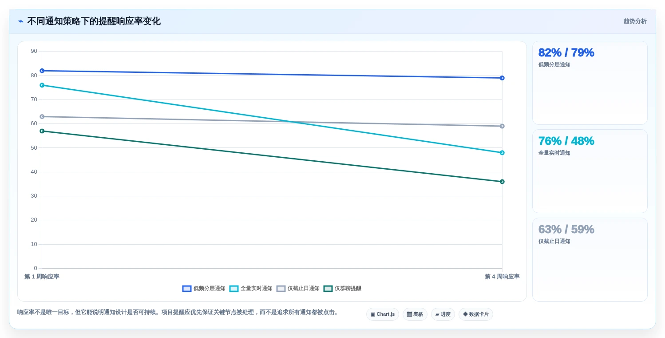Click the 63% / 59% stat card value
The width and height of the screenshot is (665, 338).
[566, 229]
